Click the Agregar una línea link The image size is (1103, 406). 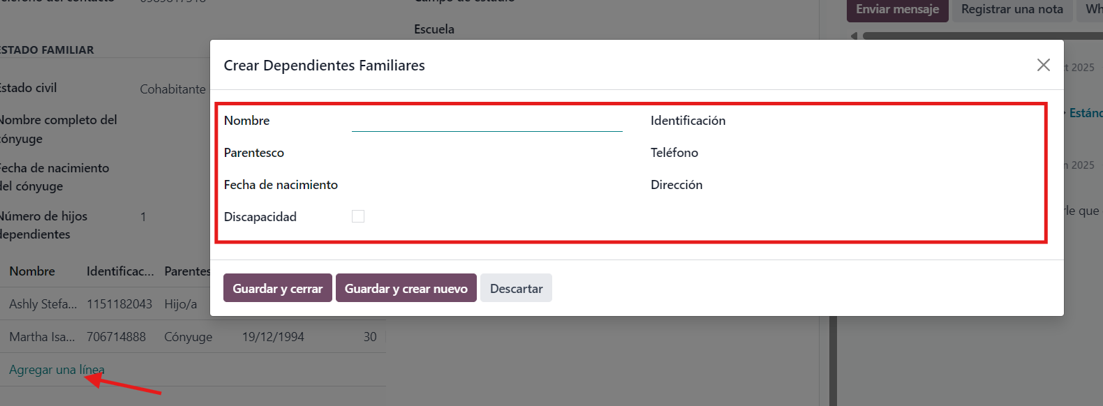coord(57,370)
